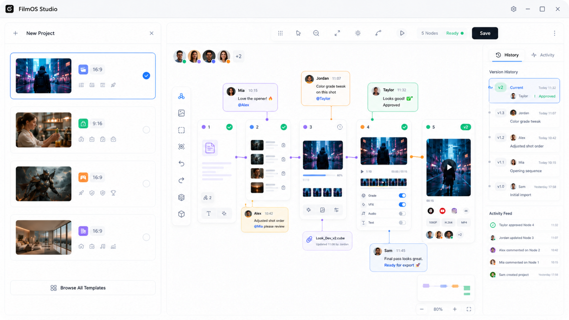Play the video preview in node 5
Viewport: 569px width, 320px height.
[449, 167]
